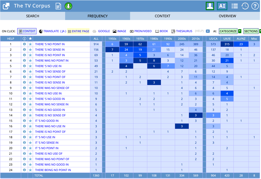The height and width of the screenshot is (179, 261).
Task: Click the (HELP) link in toolbar
Action: (199, 31)
